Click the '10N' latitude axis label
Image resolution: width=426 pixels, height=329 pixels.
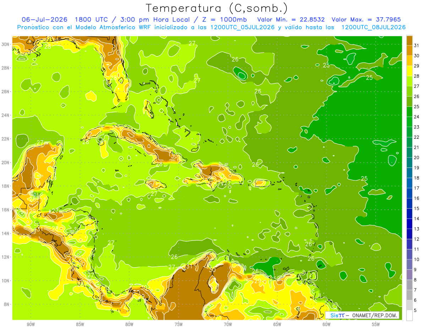tap(6, 280)
